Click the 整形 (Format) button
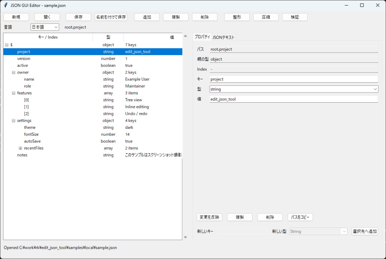Image resolution: width=386 pixels, height=259 pixels. [x=237, y=17]
